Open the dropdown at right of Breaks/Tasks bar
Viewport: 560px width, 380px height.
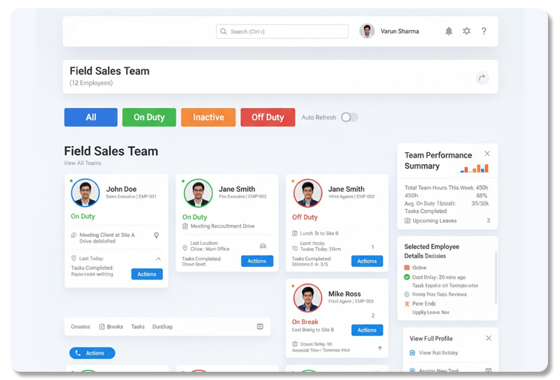click(x=260, y=327)
